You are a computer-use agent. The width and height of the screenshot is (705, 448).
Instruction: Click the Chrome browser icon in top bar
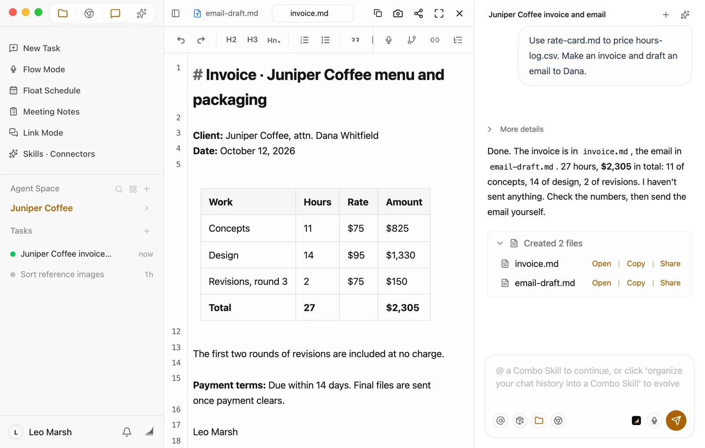point(89,13)
